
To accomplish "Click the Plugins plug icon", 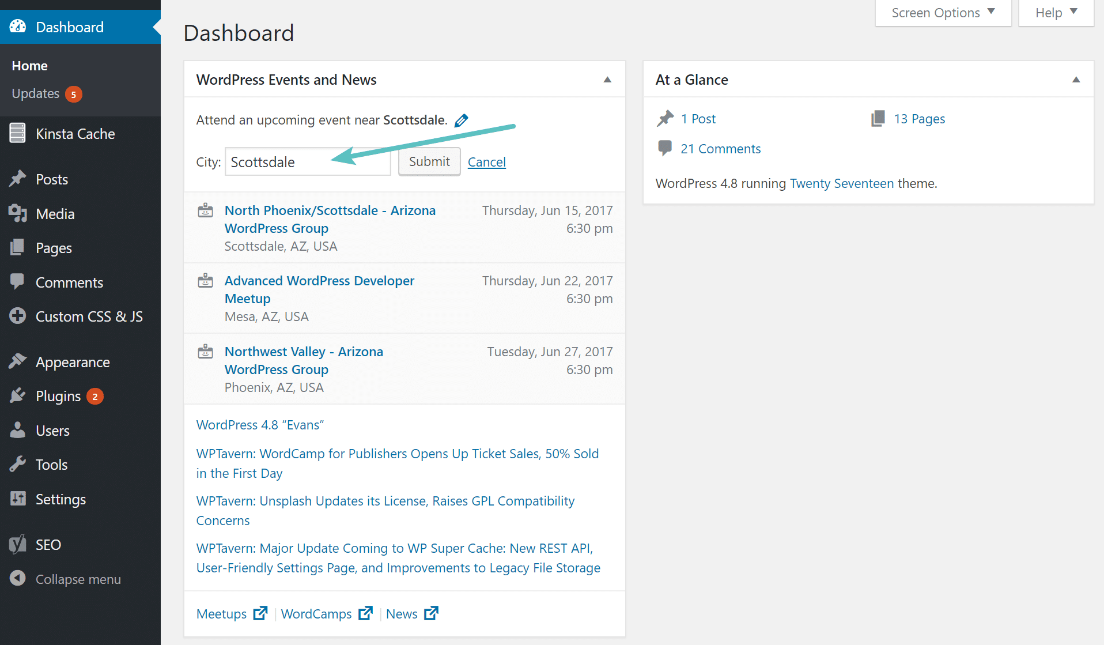I will [x=18, y=396].
